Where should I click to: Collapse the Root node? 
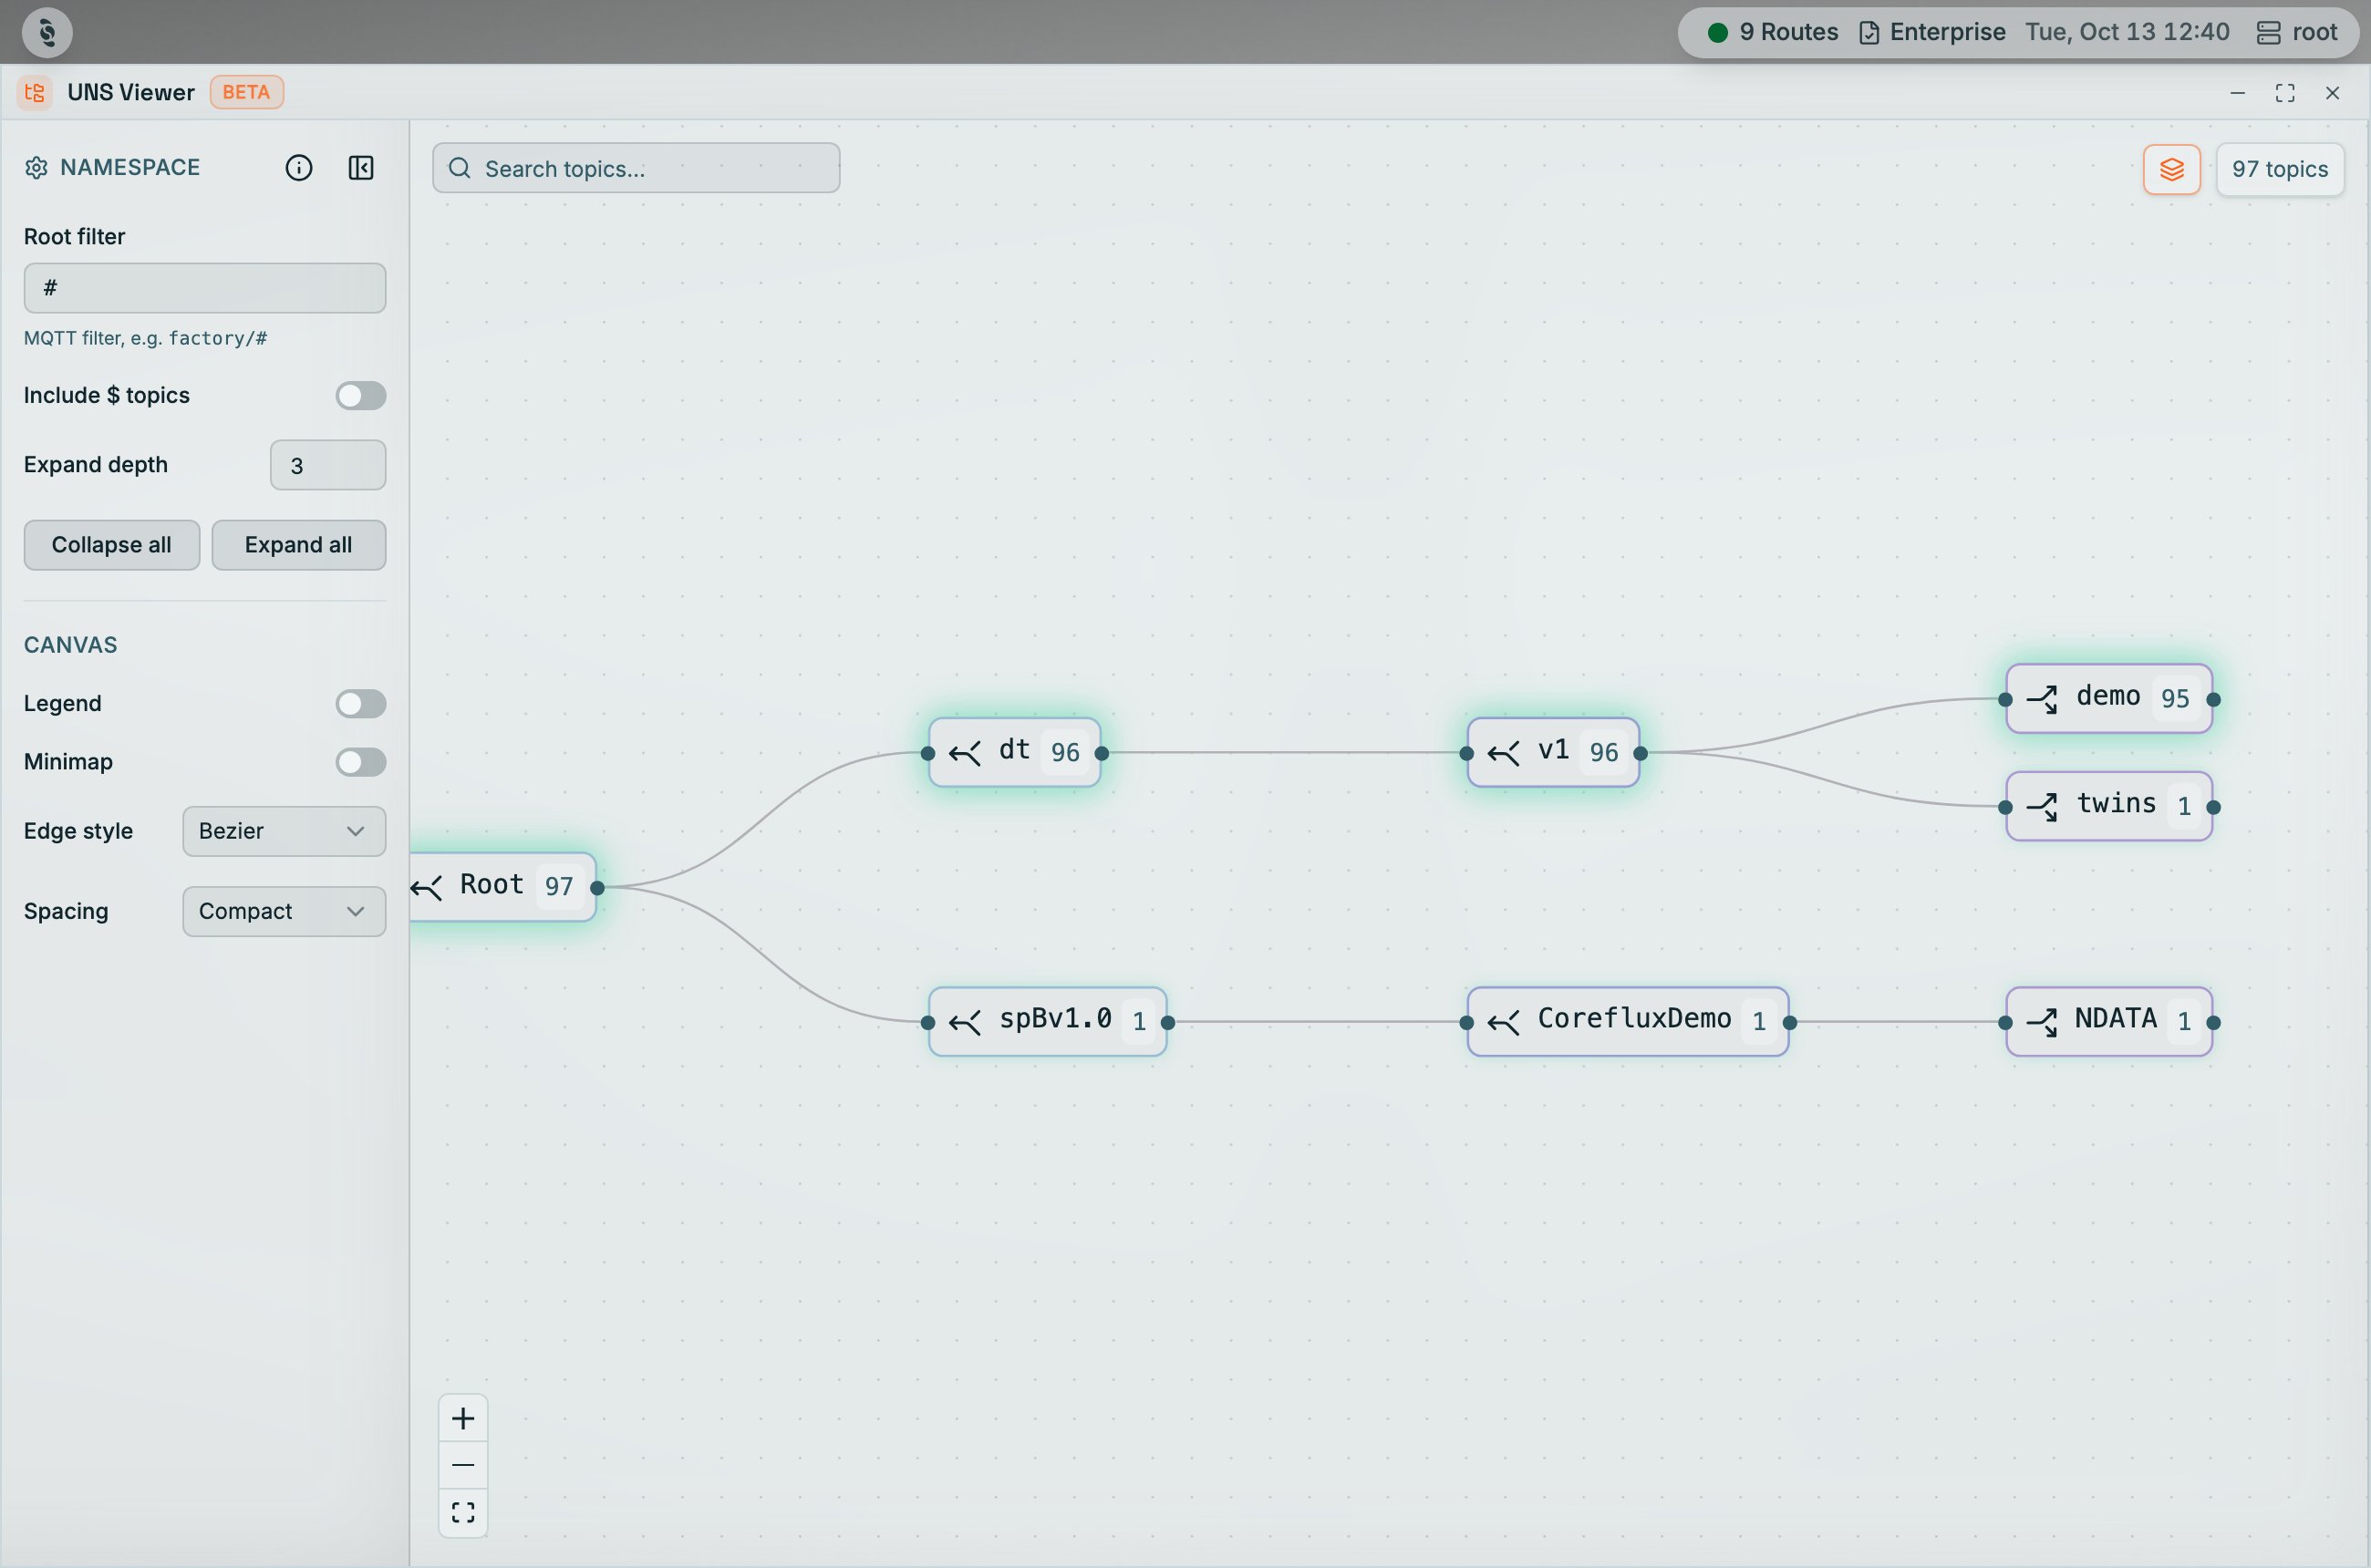point(427,887)
